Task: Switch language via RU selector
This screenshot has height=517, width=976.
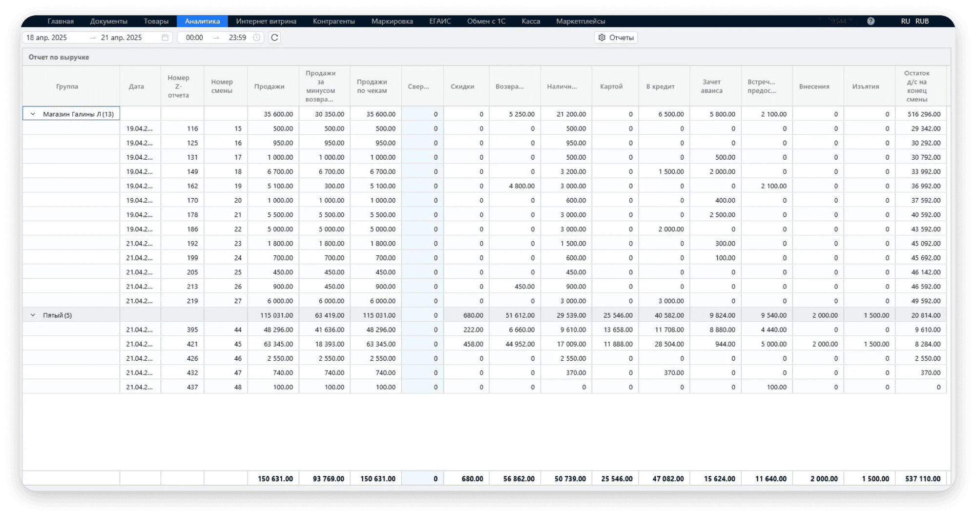Action: point(905,21)
